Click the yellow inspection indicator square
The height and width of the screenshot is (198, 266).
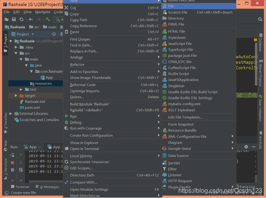pos(255,40)
